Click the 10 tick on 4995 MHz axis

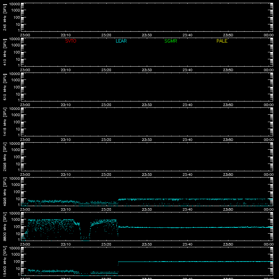coord(18,199)
